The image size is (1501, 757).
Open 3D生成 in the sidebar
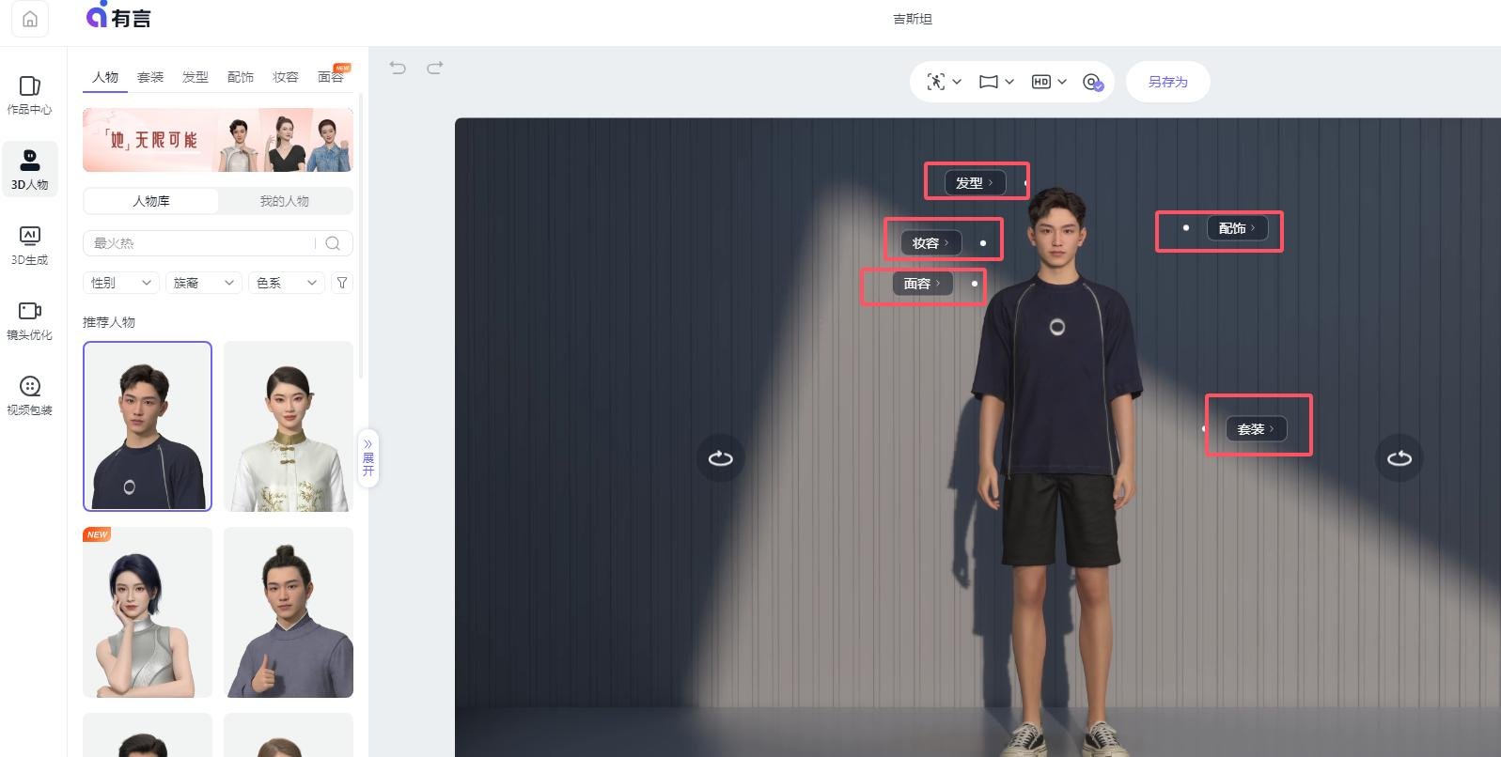point(29,244)
